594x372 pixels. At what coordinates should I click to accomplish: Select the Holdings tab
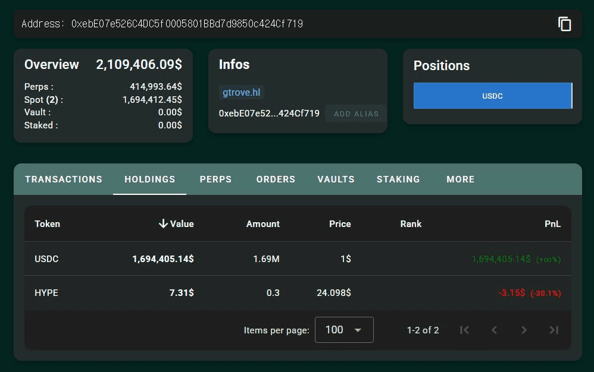(150, 179)
